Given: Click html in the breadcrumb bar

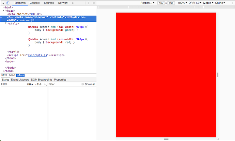Looking at the screenshot, I should [x=4, y=75].
